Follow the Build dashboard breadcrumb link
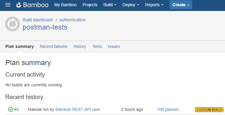The height and width of the screenshot is (115, 225). pyautogui.click(x=38, y=20)
